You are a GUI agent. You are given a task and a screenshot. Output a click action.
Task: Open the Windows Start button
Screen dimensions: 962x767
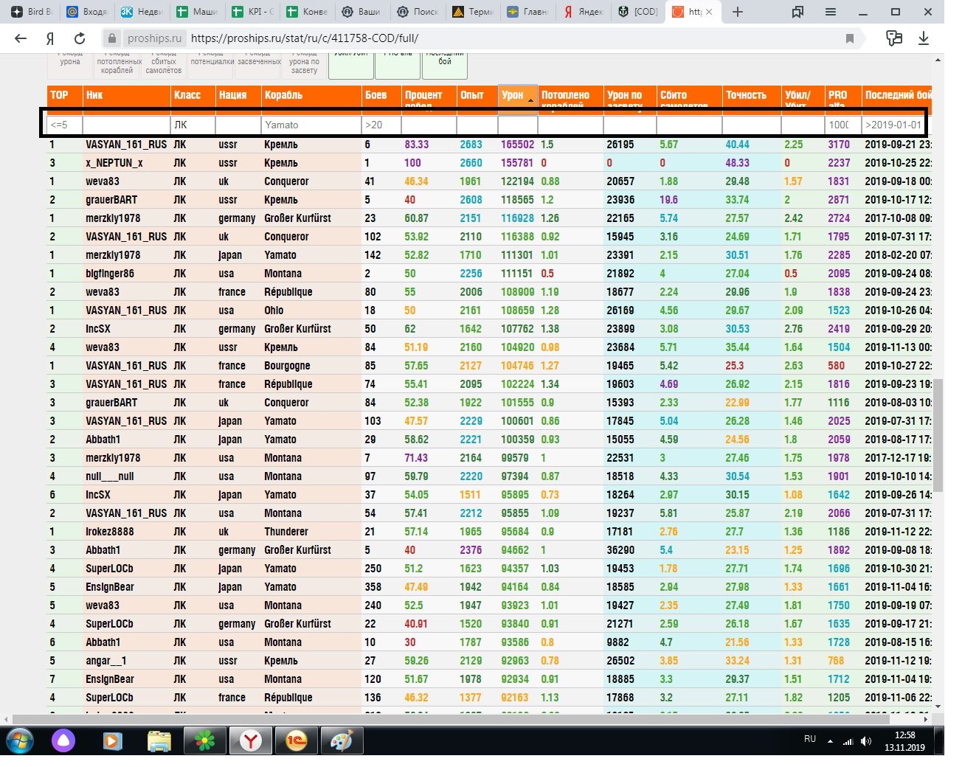20,740
